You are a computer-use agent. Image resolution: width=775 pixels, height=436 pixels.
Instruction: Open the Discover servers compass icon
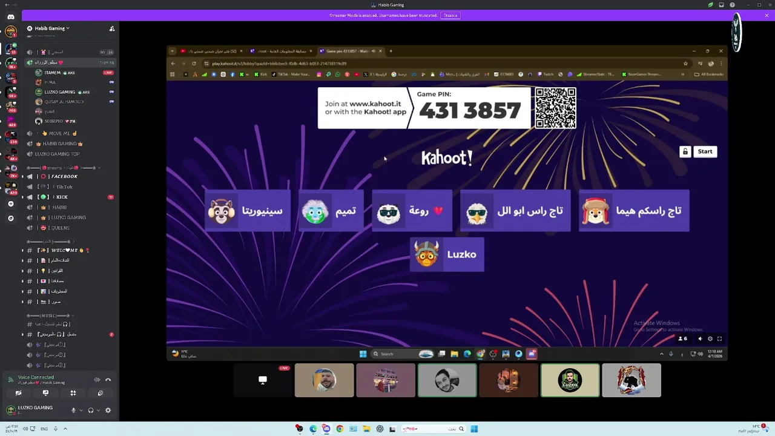(10, 218)
